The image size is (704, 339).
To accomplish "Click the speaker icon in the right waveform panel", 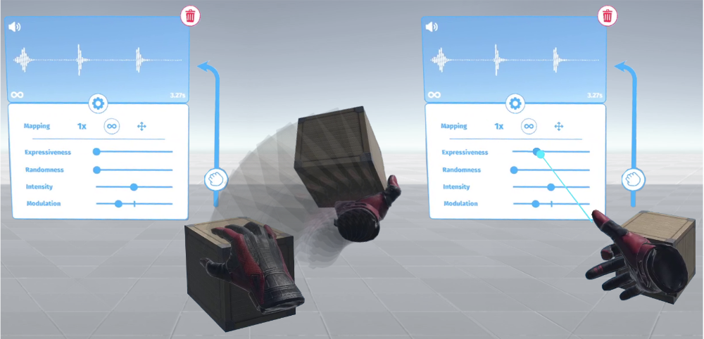I will point(432,27).
